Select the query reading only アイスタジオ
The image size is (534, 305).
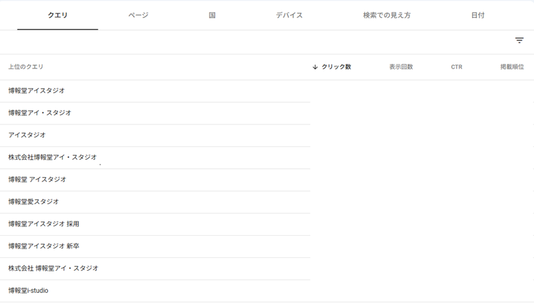(x=27, y=135)
